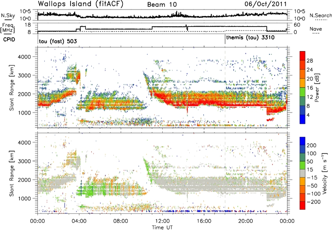
Task: Click the "CPID" row label
Action: click(9, 39)
